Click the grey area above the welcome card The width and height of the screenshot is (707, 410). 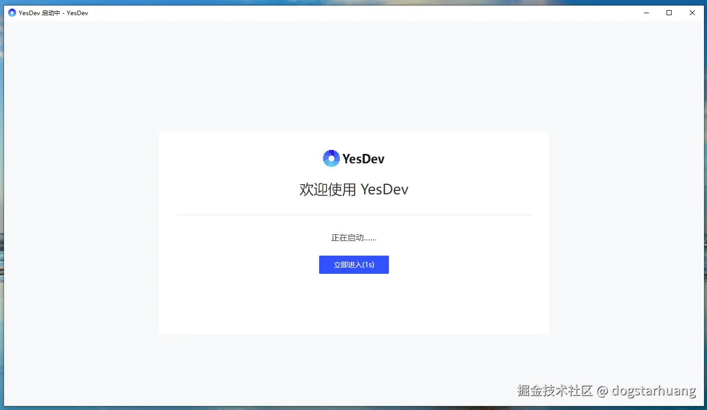coord(354,76)
